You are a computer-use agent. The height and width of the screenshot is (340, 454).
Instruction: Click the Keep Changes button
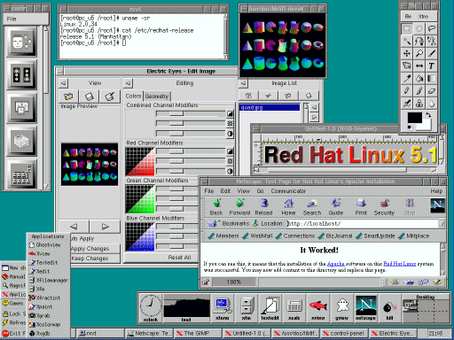90,259
